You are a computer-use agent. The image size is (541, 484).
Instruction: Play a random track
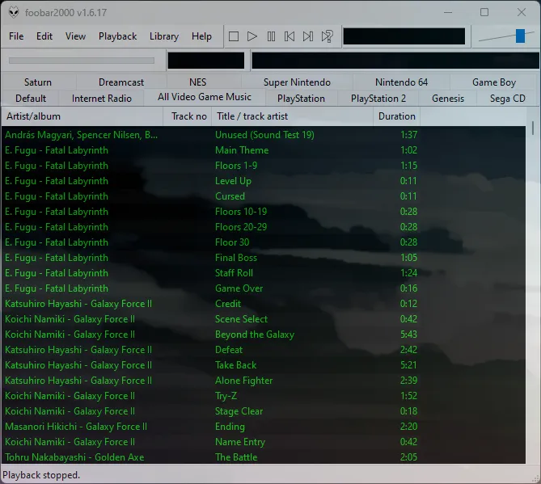[x=327, y=36]
